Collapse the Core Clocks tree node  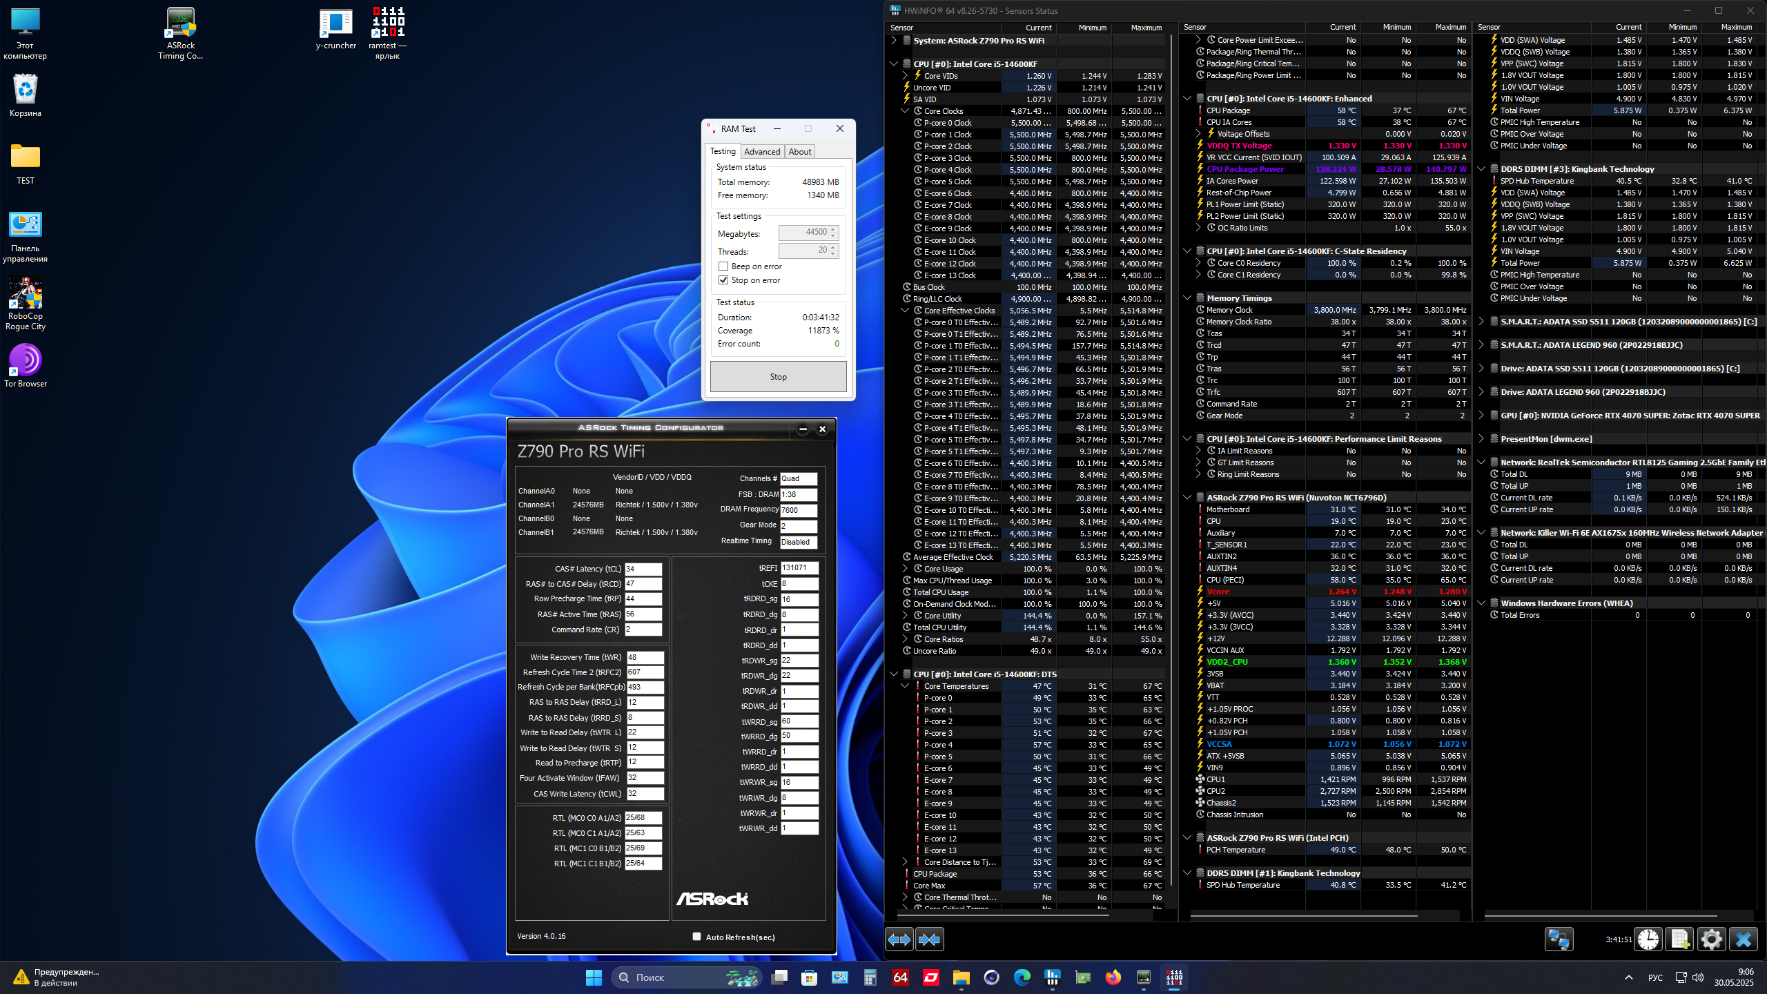(905, 111)
